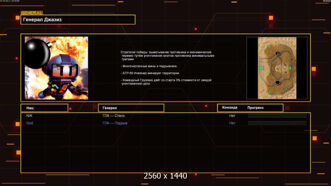Select the unnumbered black start position marker
331x186 pixels.
coord(278,82)
